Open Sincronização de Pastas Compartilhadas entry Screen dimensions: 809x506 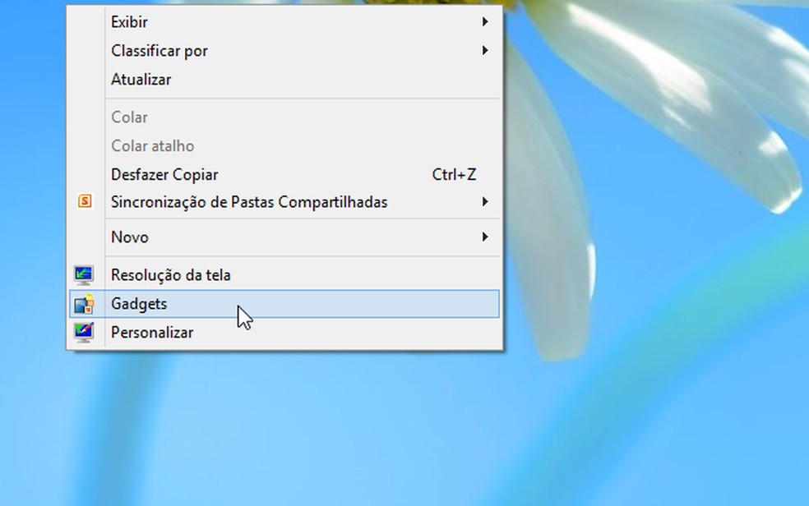[284, 202]
